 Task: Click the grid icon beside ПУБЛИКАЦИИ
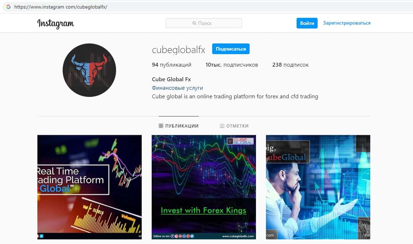point(161,126)
